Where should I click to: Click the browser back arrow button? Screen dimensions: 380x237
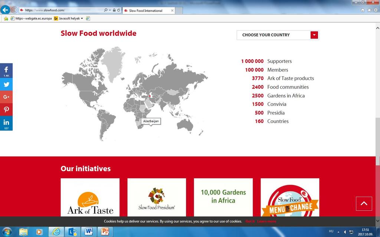pos(5,10)
